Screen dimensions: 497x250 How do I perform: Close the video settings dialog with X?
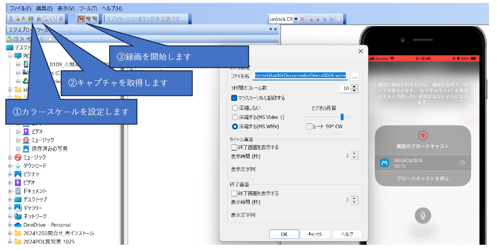360,51
